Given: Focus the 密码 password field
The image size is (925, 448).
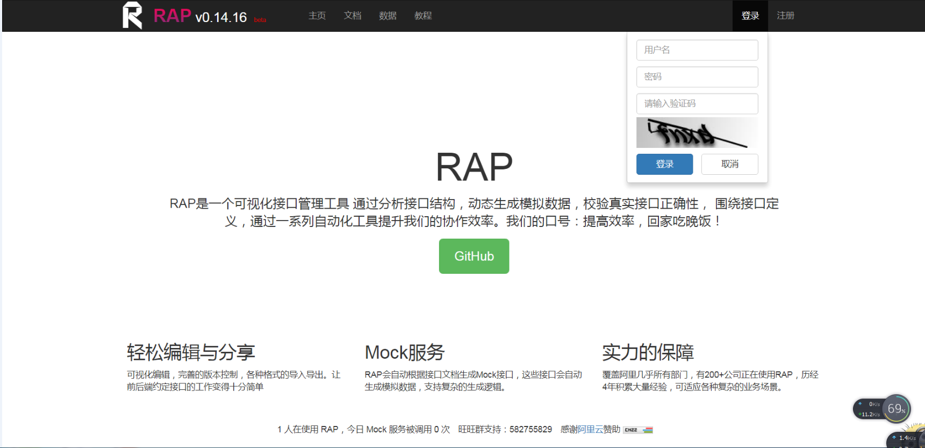Looking at the screenshot, I should click(x=697, y=77).
